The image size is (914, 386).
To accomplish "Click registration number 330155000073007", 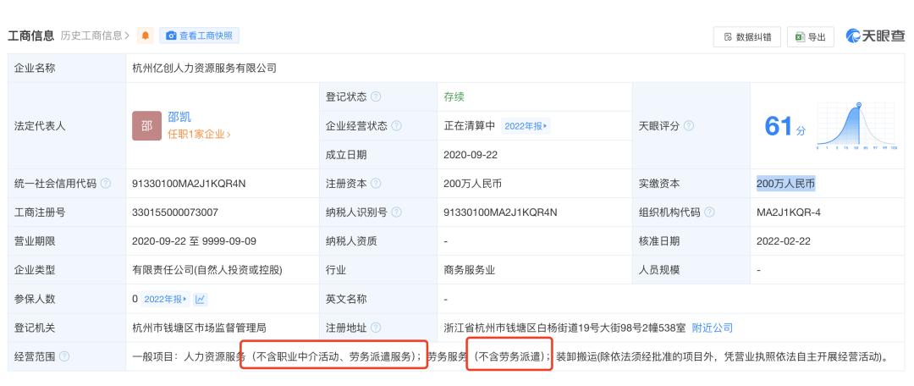I will click(175, 212).
